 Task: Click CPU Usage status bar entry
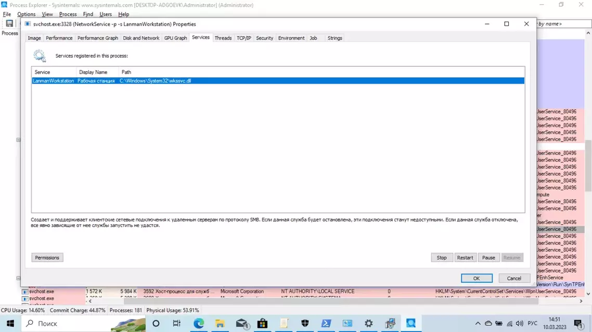(23, 311)
